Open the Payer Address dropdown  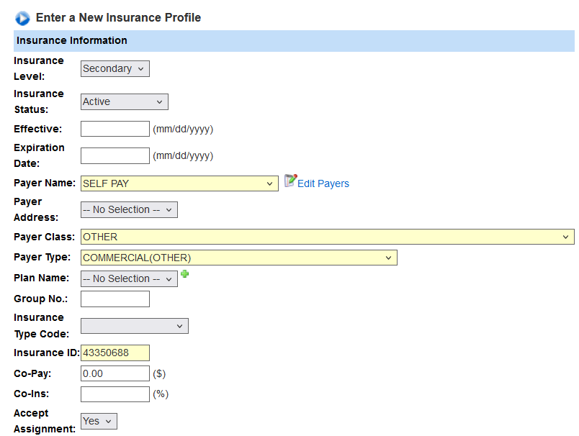[x=129, y=210]
